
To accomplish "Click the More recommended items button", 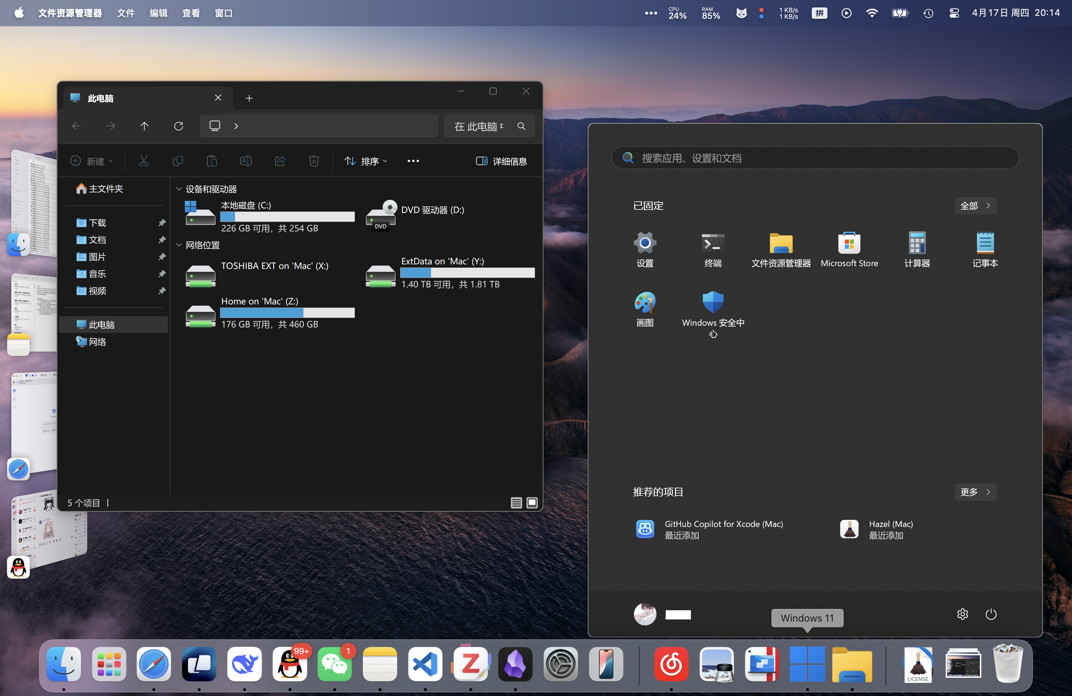I will (975, 492).
